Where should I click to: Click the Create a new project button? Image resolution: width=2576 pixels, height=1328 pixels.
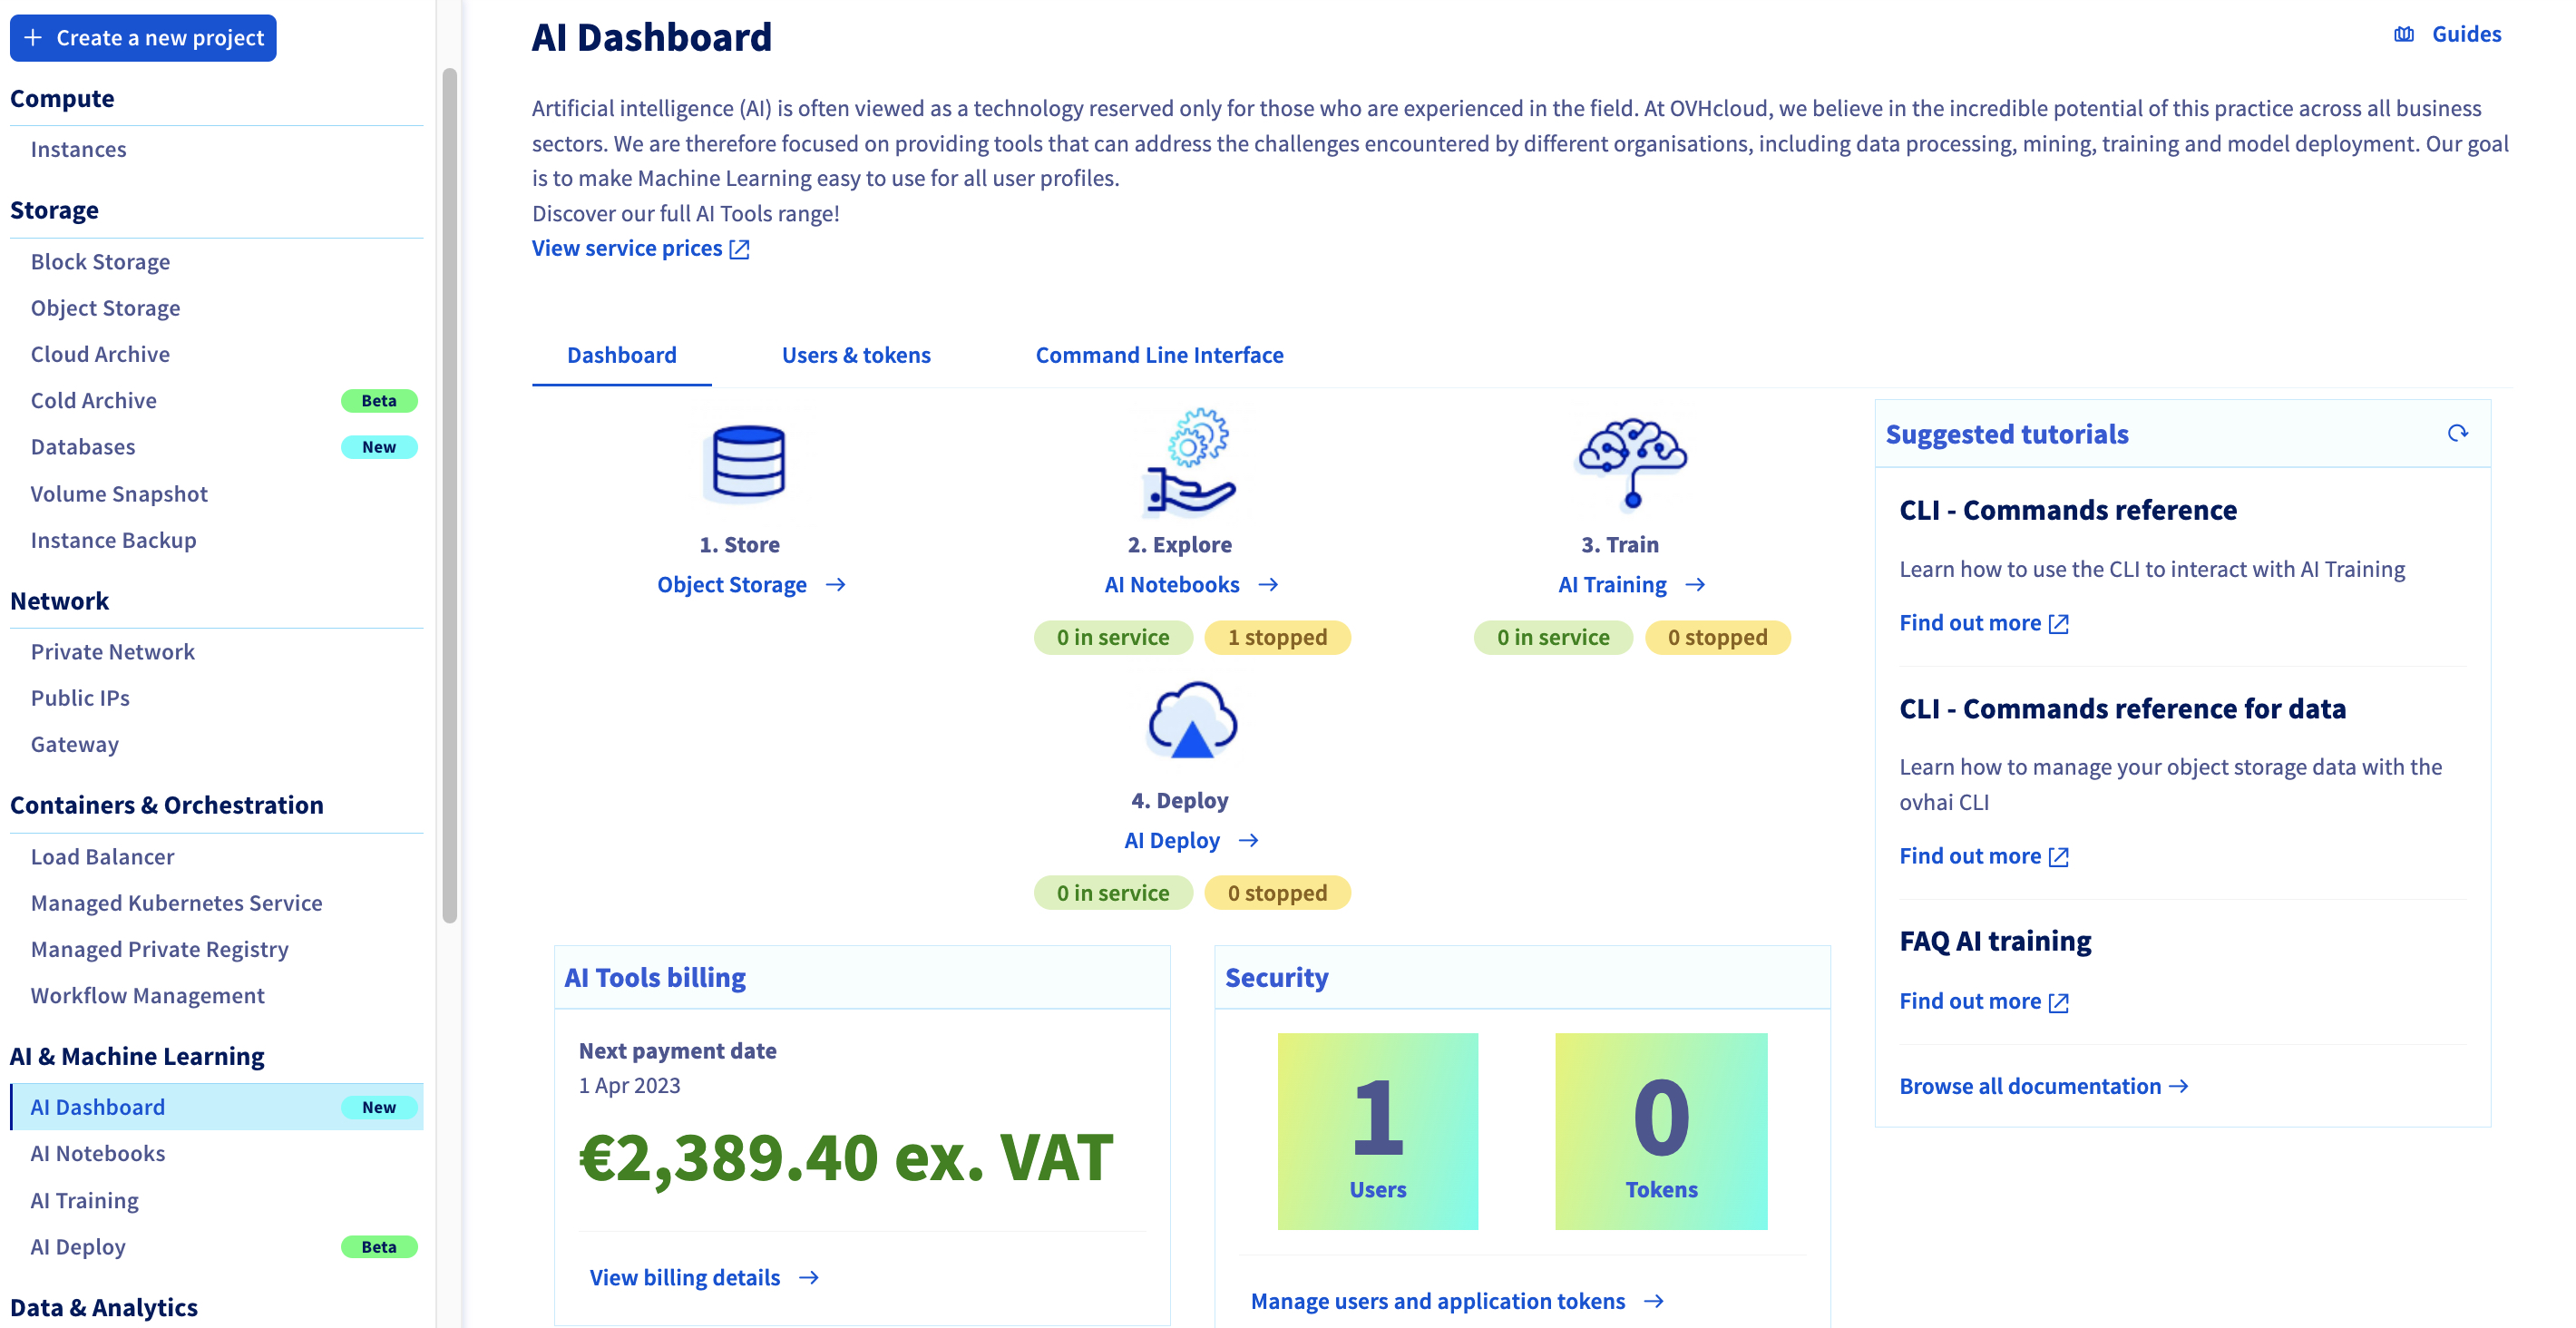(143, 38)
